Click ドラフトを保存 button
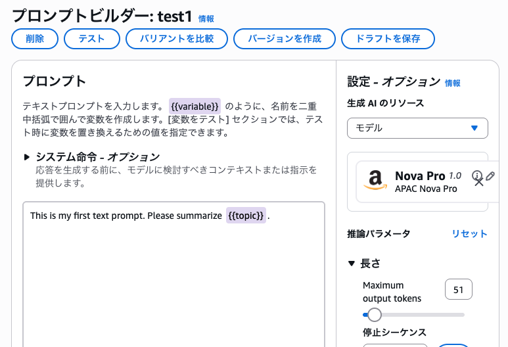Image resolution: width=508 pixels, height=347 pixels. (x=388, y=39)
